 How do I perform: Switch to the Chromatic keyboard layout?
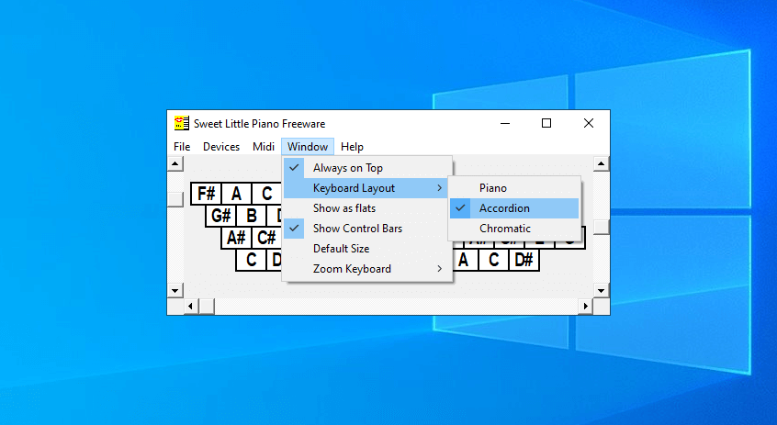(x=514, y=229)
